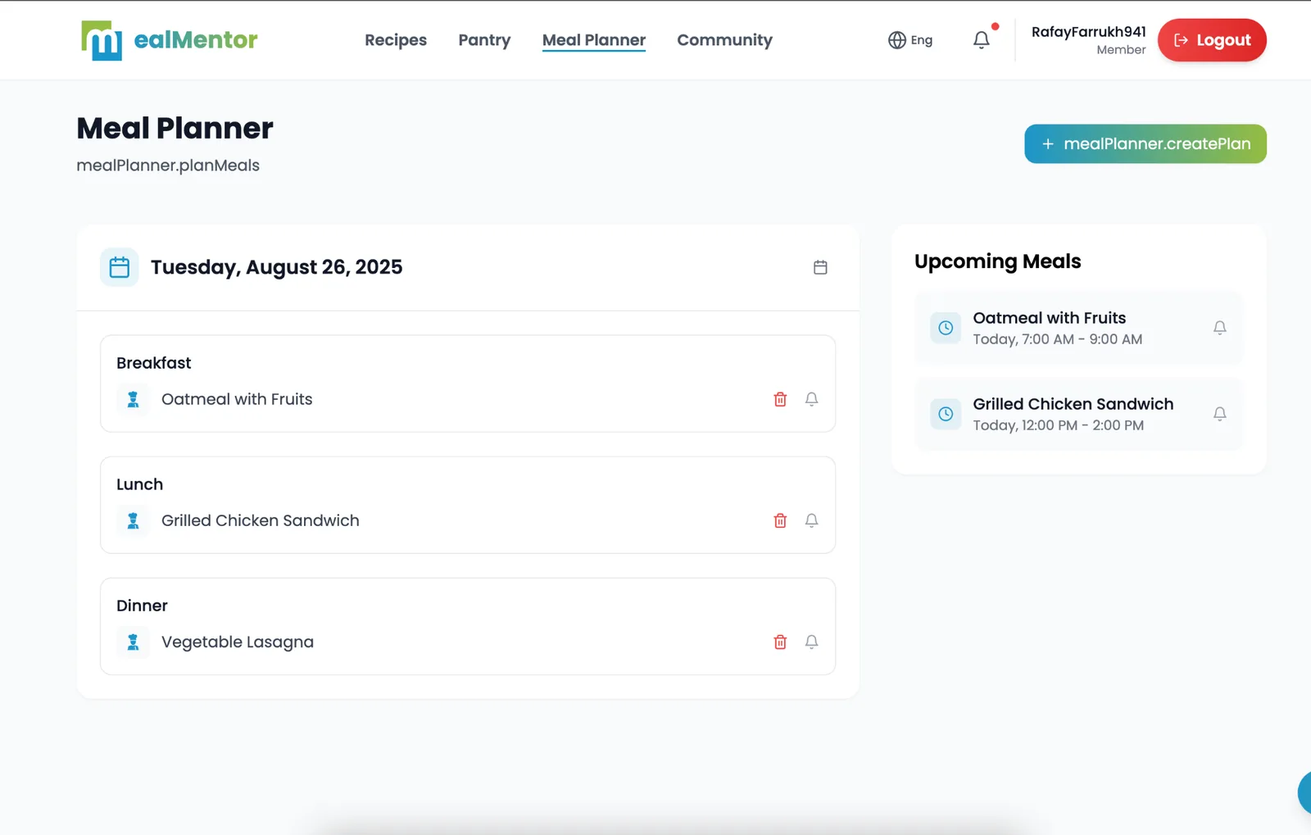The width and height of the screenshot is (1311, 835).
Task: Select the Meal Planner tab
Action: (594, 40)
